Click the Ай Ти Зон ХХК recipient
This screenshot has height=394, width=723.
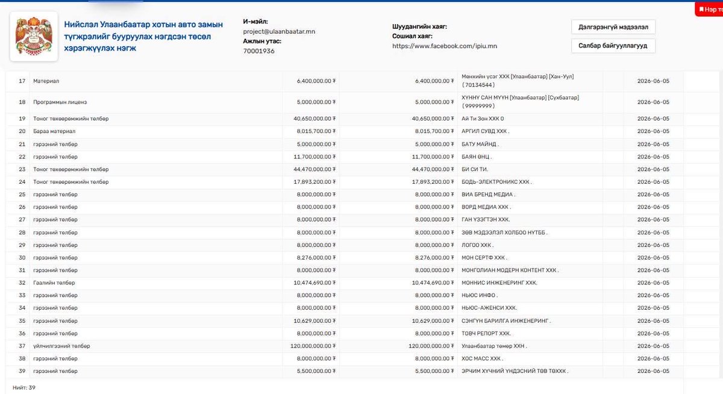(x=483, y=118)
